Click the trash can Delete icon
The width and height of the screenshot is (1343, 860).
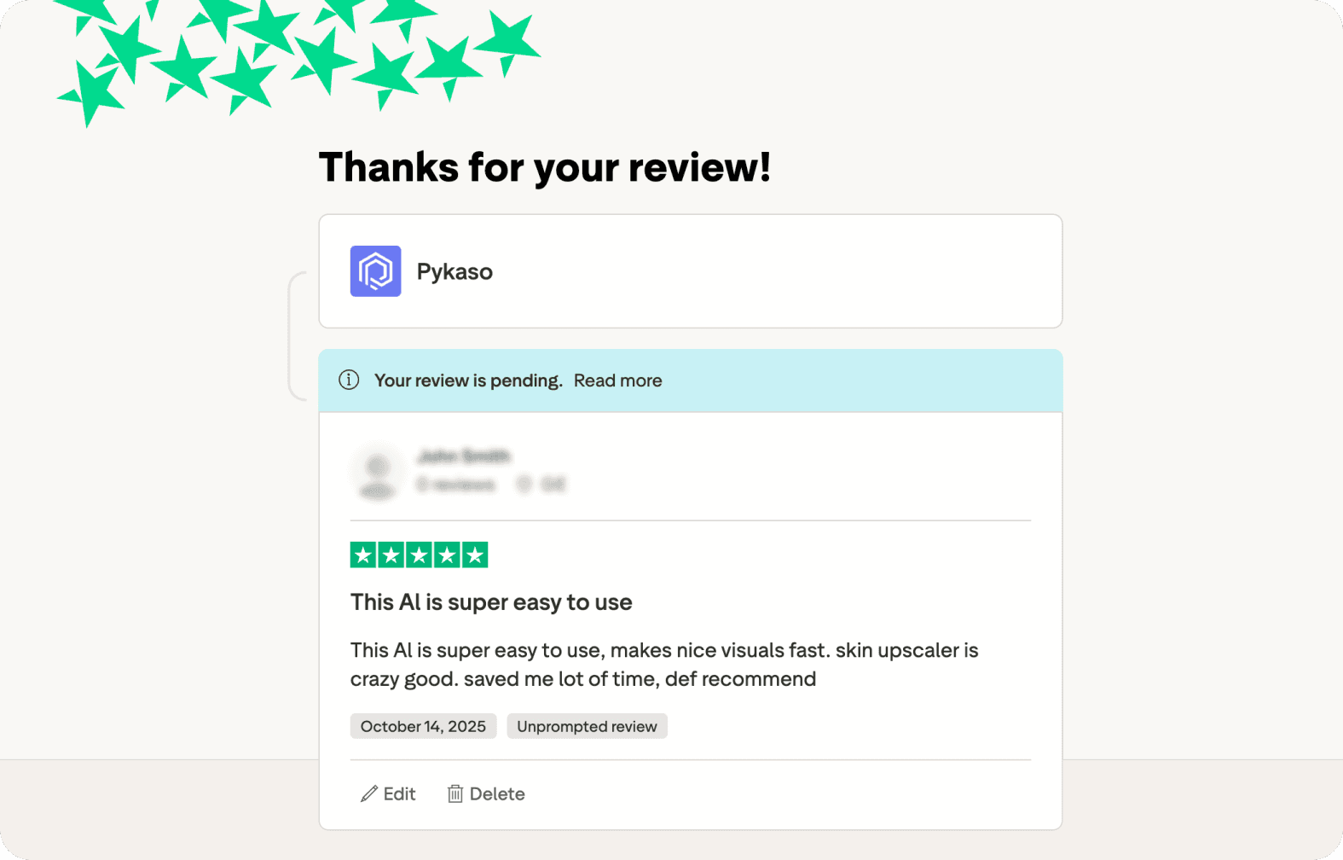click(x=455, y=794)
